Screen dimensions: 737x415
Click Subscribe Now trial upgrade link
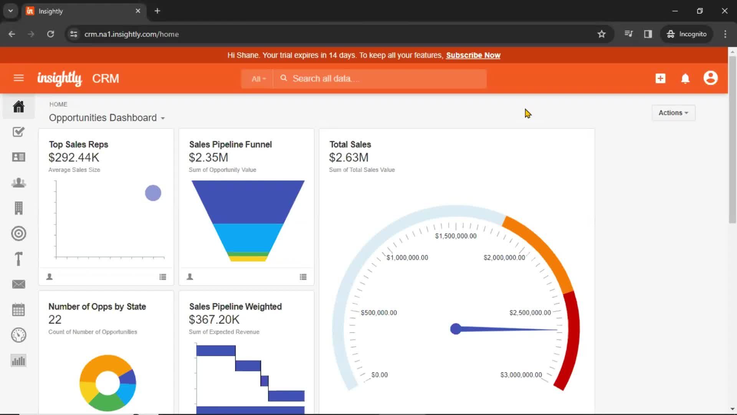(473, 55)
